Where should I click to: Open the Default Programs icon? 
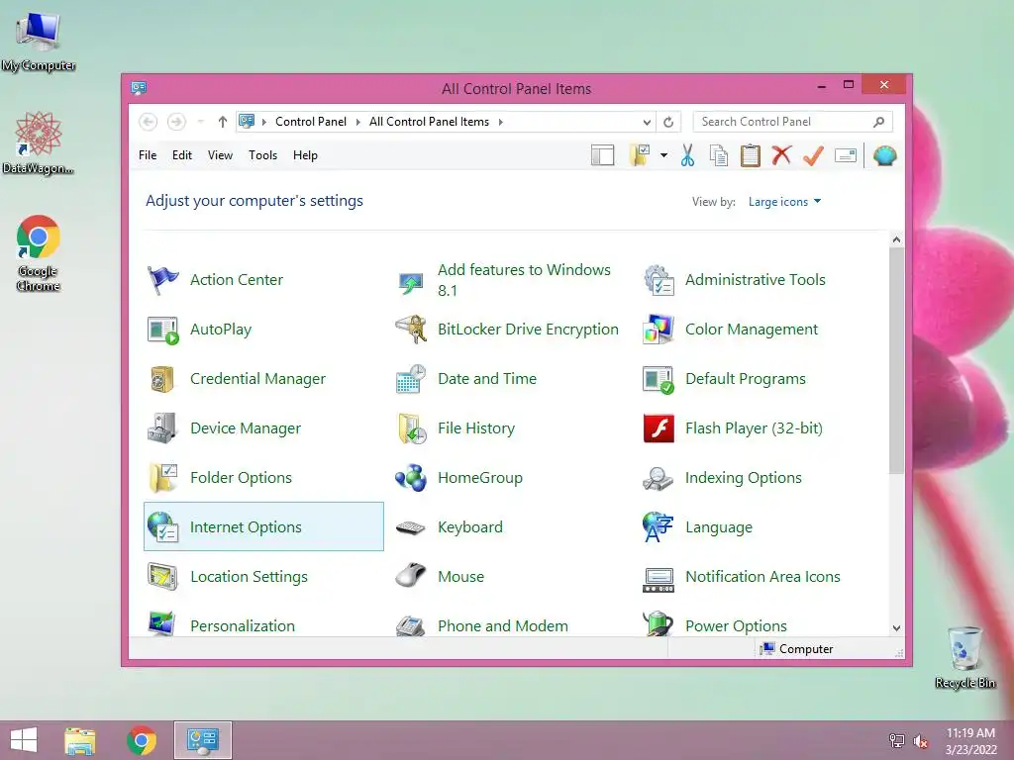click(659, 379)
